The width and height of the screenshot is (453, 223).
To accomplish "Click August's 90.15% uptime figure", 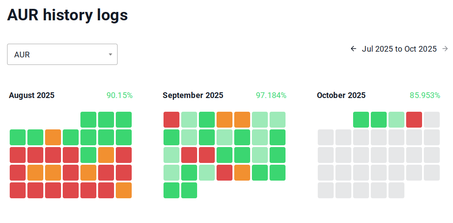I will pyautogui.click(x=119, y=95).
